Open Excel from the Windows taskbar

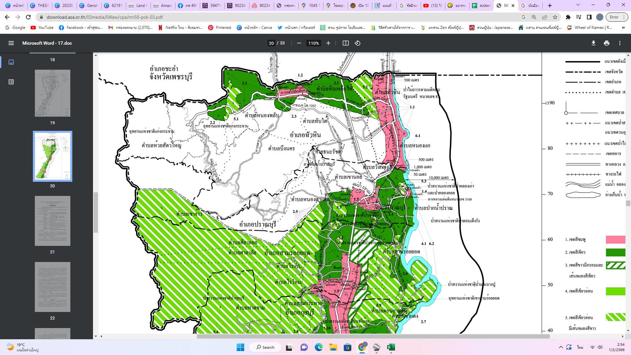(x=391, y=347)
